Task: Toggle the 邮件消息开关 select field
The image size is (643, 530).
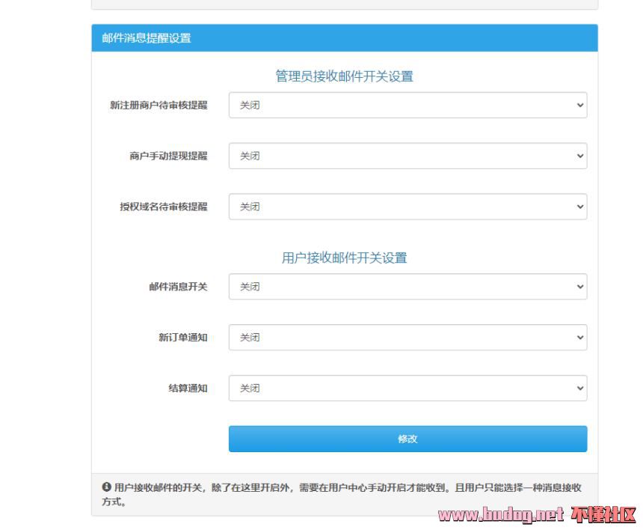Action: click(x=407, y=287)
